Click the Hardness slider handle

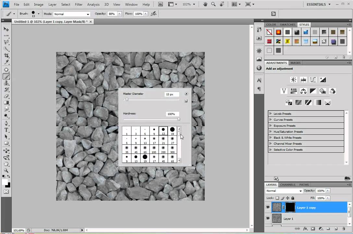[179, 119]
